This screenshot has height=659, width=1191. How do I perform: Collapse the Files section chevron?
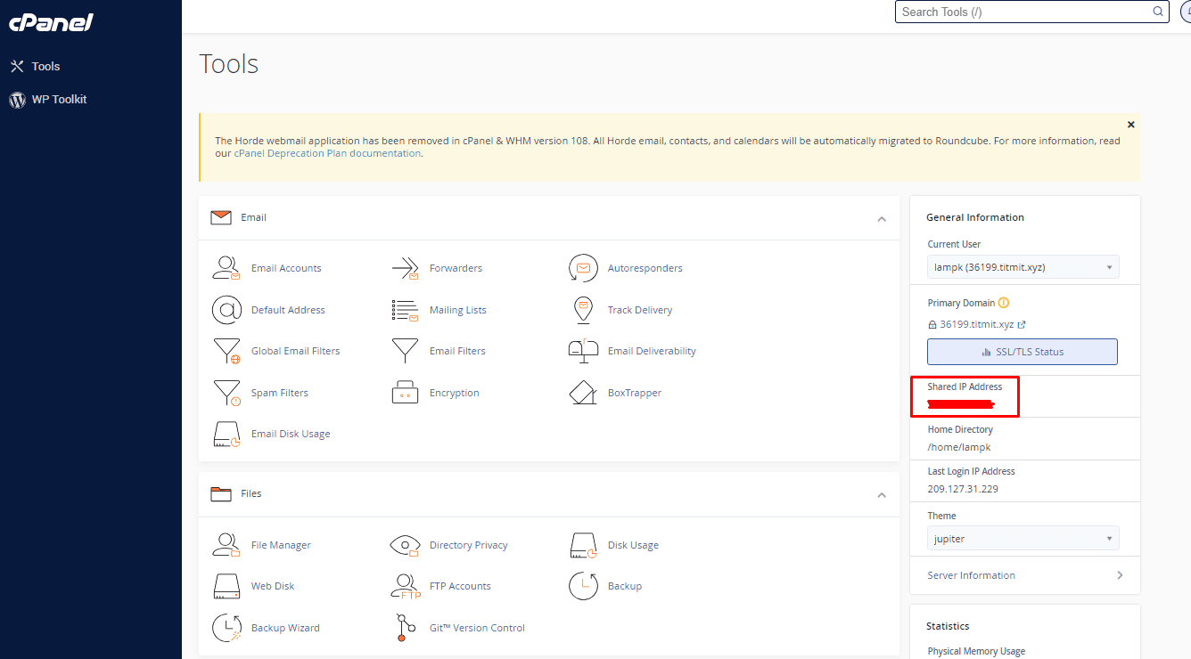coord(882,495)
